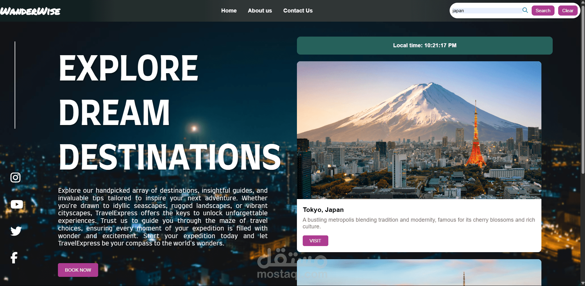Click the magnifying glass search icon

pos(525,10)
